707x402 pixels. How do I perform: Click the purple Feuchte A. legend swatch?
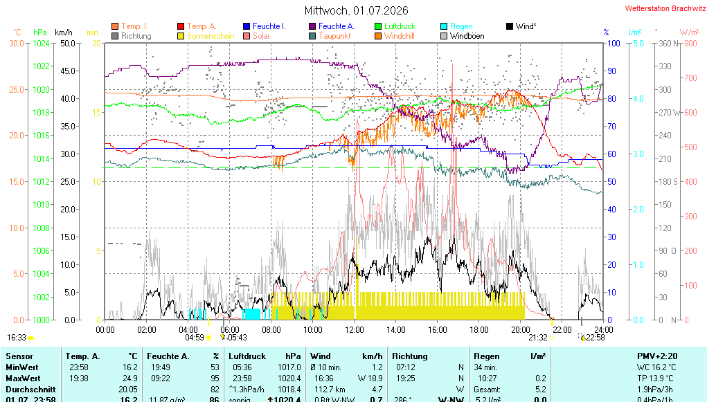tap(312, 26)
